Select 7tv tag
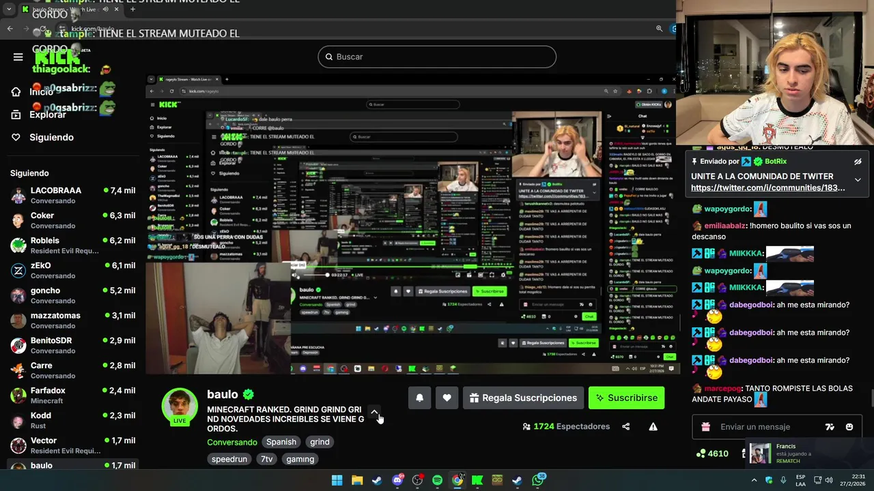This screenshot has height=491, width=874. tap(266, 459)
